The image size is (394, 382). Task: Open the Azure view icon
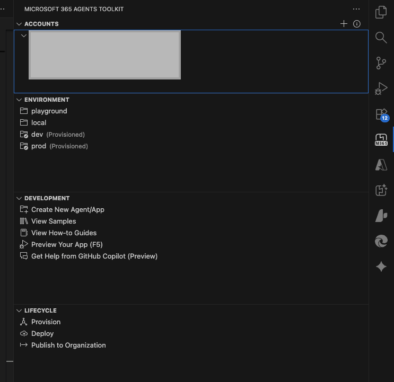point(381,165)
